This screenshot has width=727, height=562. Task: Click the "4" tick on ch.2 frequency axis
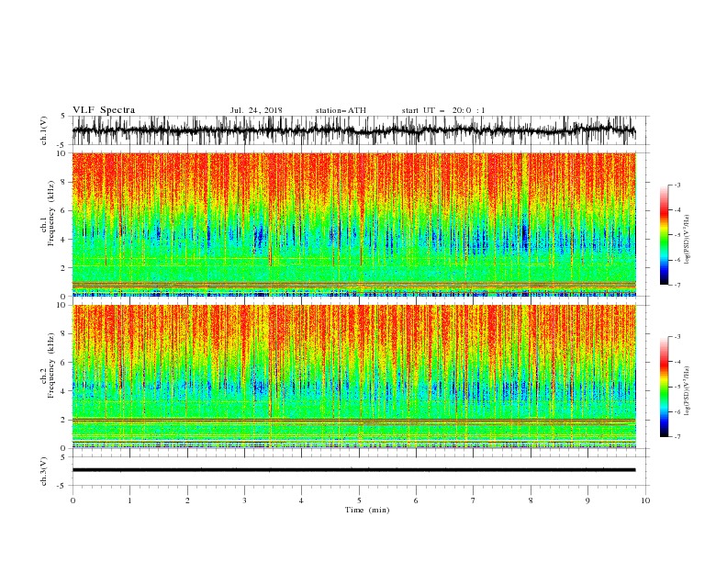[x=65, y=391]
